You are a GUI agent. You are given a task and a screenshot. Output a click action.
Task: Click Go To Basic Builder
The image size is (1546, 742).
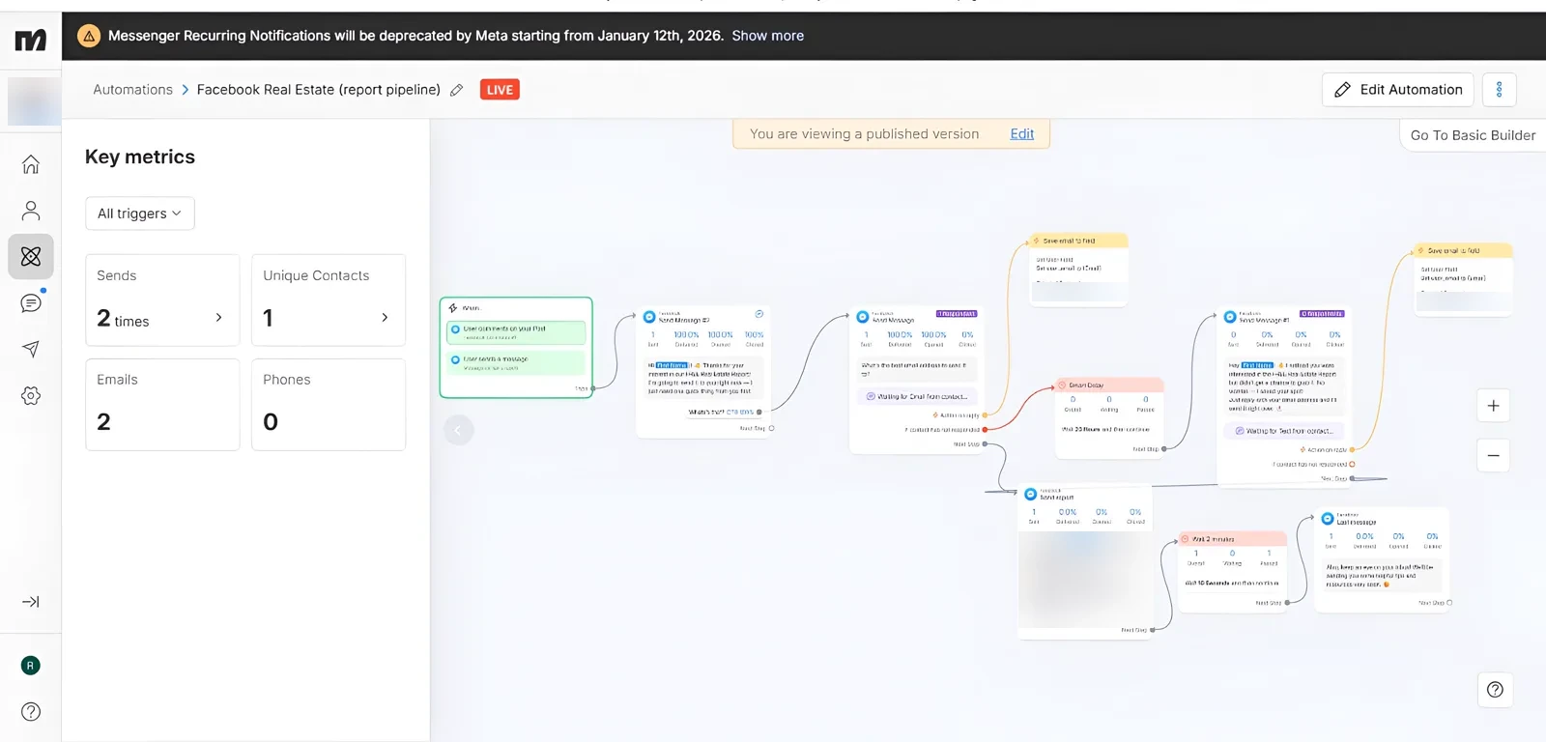(1473, 135)
